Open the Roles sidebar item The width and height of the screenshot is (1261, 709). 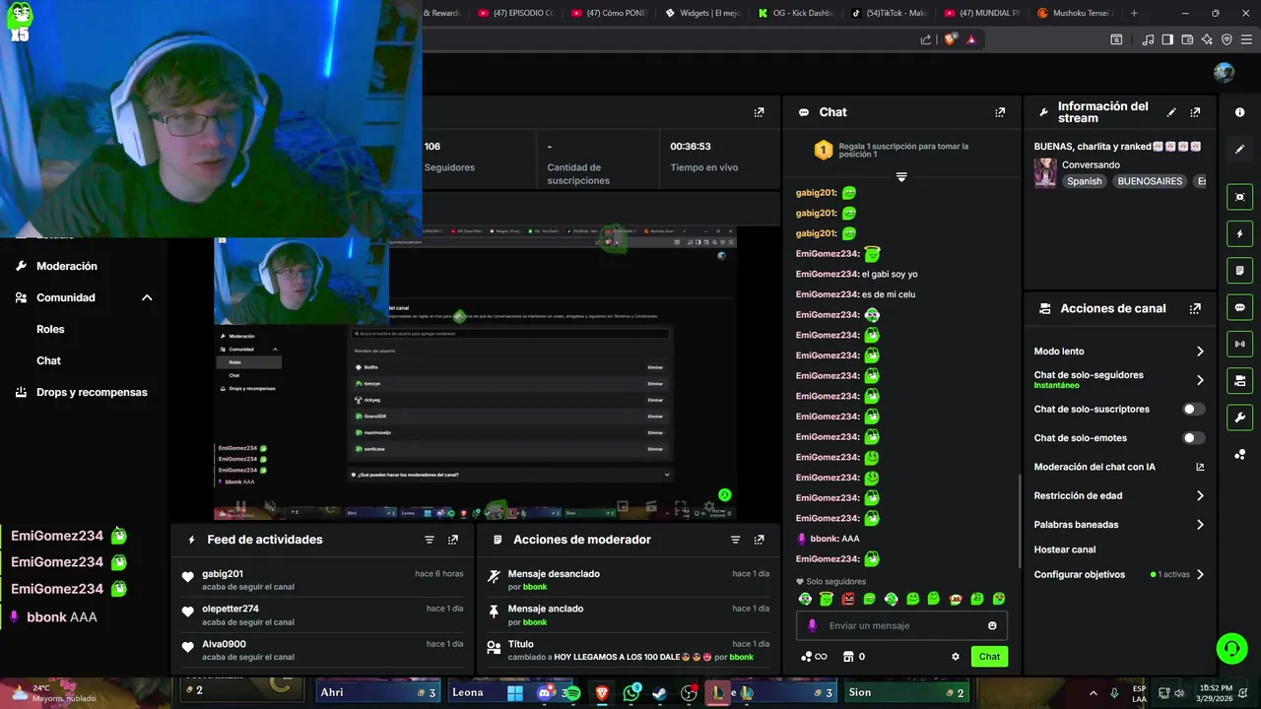pos(50,329)
